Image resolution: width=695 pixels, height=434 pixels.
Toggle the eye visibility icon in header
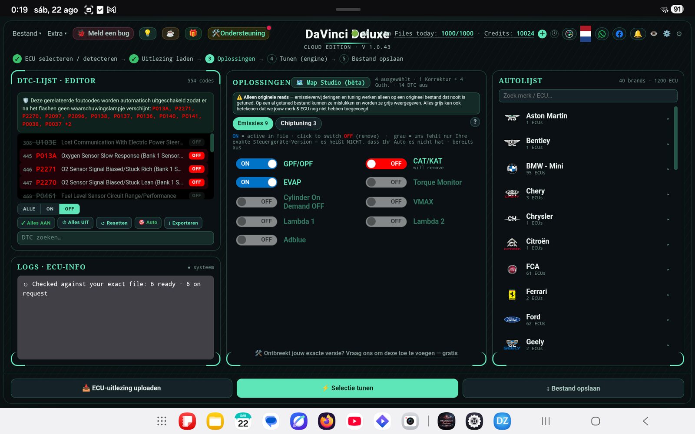(654, 33)
